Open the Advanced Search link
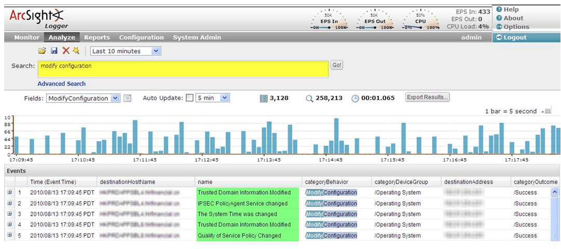Viewport: 561px width, 249px height. coord(61,84)
